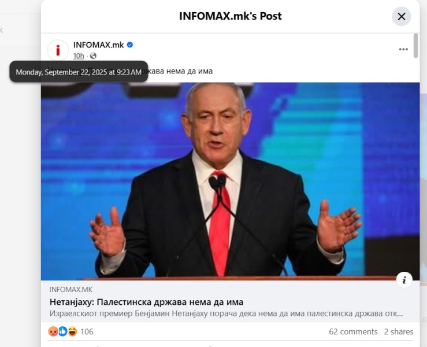Image resolution: width=427 pixels, height=347 pixels.
Task: Click the haha reaction emoji icon
Action: (x=72, y=331)
